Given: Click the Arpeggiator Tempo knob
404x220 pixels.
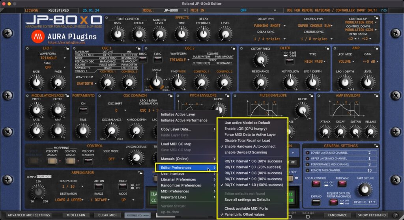Looking at the screenshot, I should pyautogui.click(x=38, y=192).
